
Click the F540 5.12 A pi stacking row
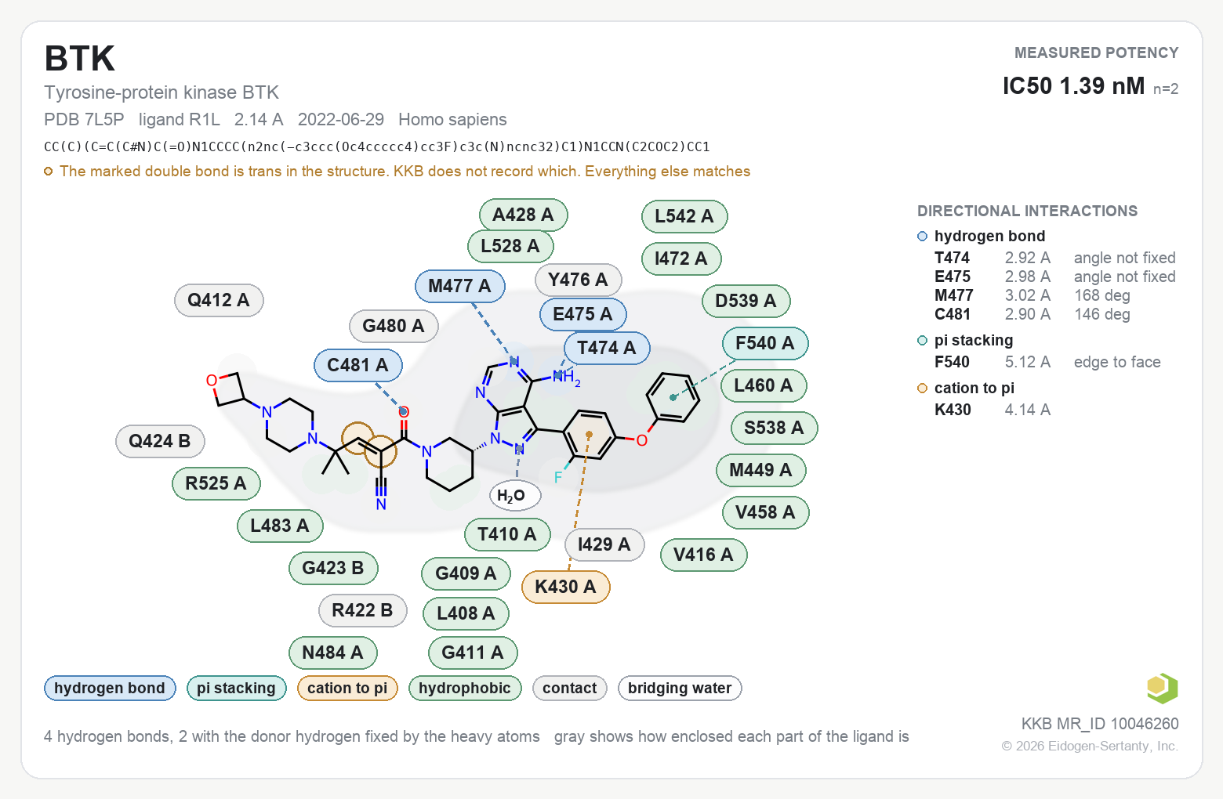[x=1047, y=362]
